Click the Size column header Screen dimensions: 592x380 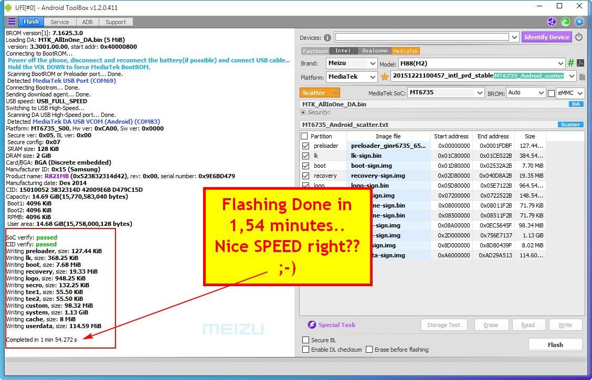click(x=530, y=136)
